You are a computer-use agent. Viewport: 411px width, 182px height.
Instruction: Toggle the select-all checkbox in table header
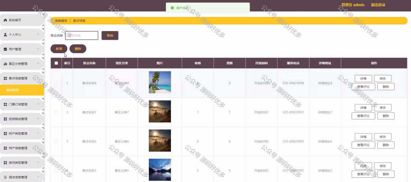tap(56, 63)
